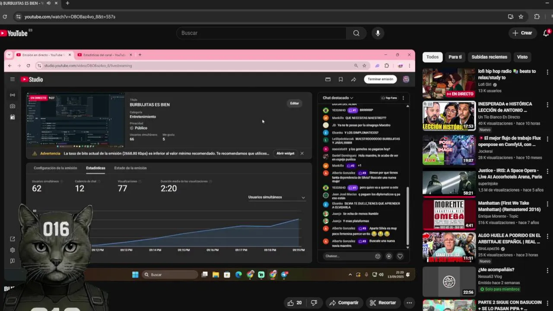This screenshot has width=553, height=311.
Task: Click the Top Fans chat button
Action: [389, 98]
